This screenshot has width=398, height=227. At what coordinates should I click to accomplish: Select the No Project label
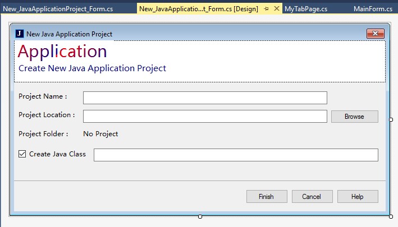click(x=100, y=134)
